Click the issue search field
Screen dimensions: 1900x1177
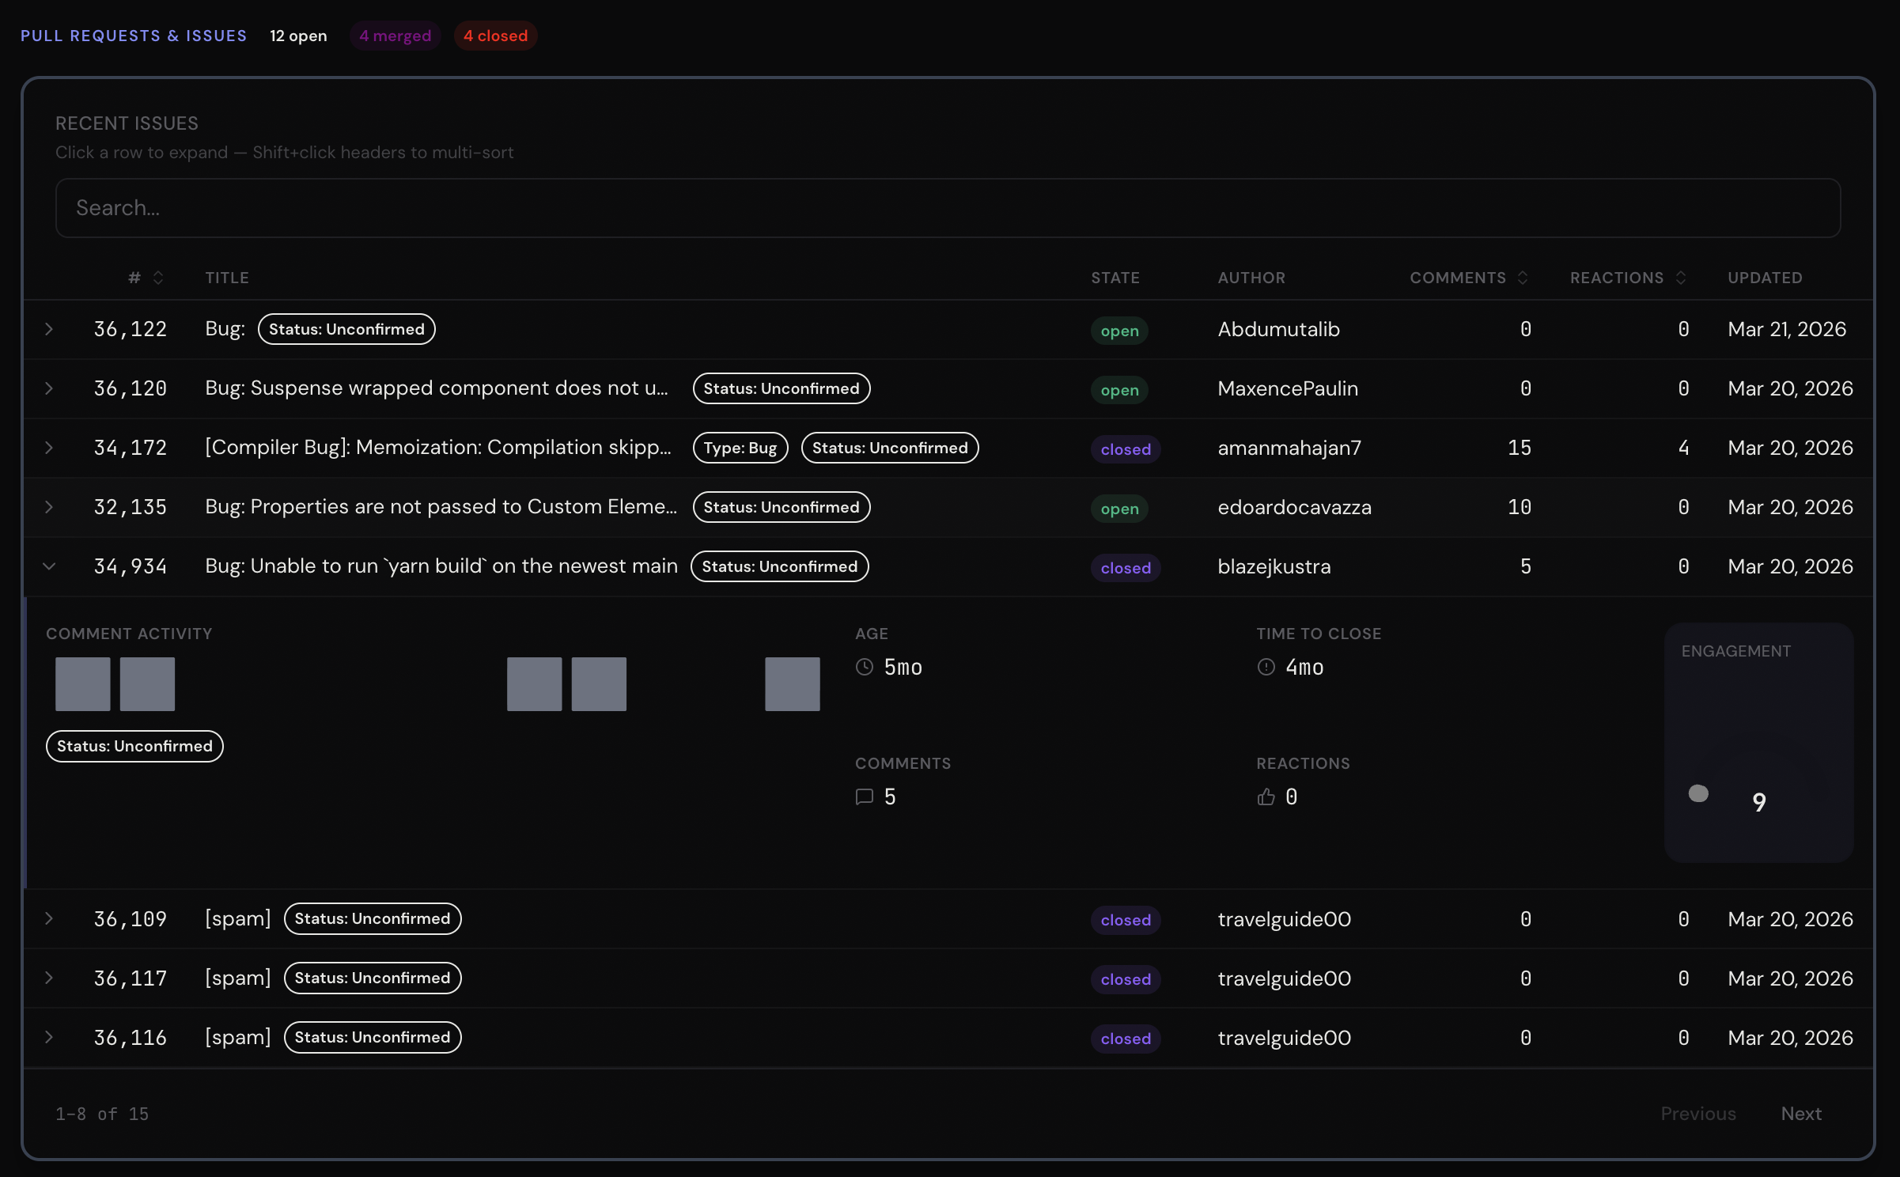[946, 207]
